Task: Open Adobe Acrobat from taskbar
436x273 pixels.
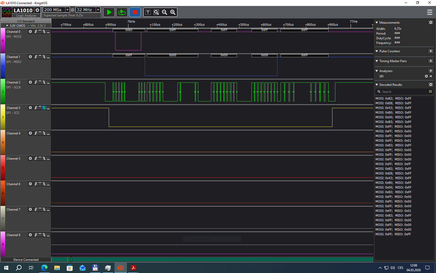Action: pyautogui.click(x=133, y=268)
